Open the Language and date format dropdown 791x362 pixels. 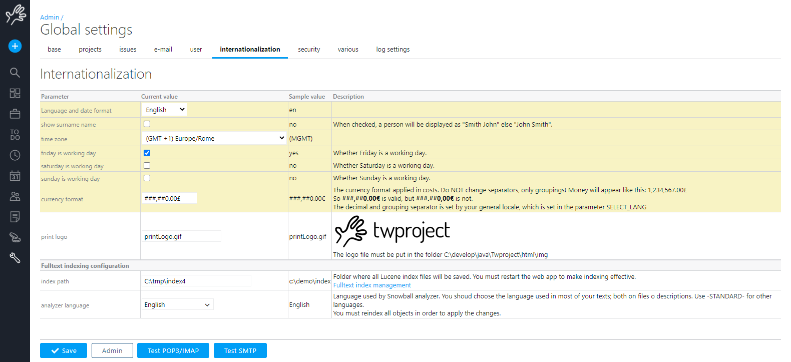click(164, 110)
